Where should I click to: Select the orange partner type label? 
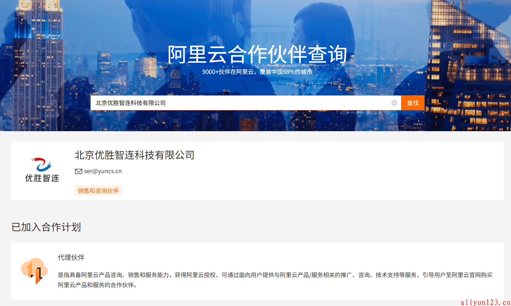pos(98,190)
